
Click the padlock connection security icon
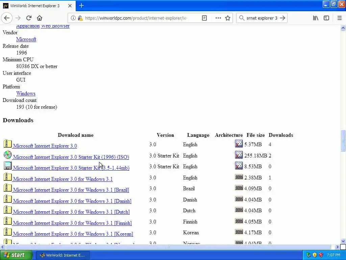pos(80,18)
